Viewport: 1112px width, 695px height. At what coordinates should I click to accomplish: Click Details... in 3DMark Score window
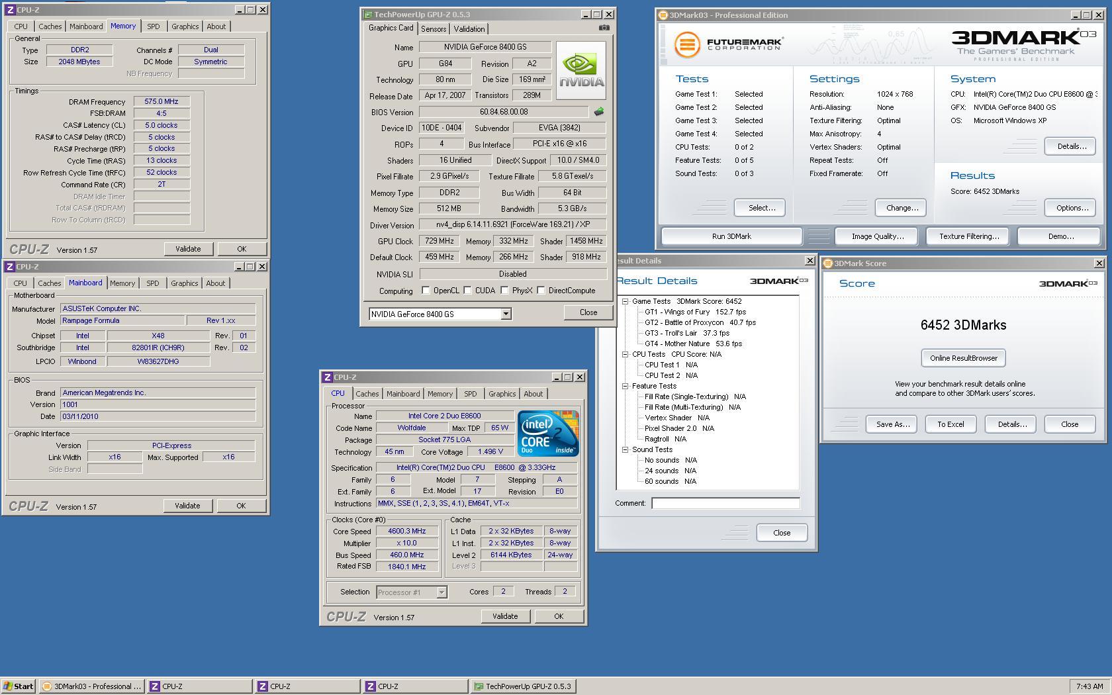(x=1011, y=424)
